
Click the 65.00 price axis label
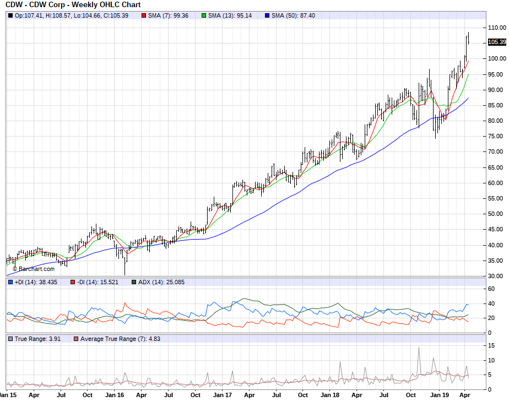coord(496,167)
